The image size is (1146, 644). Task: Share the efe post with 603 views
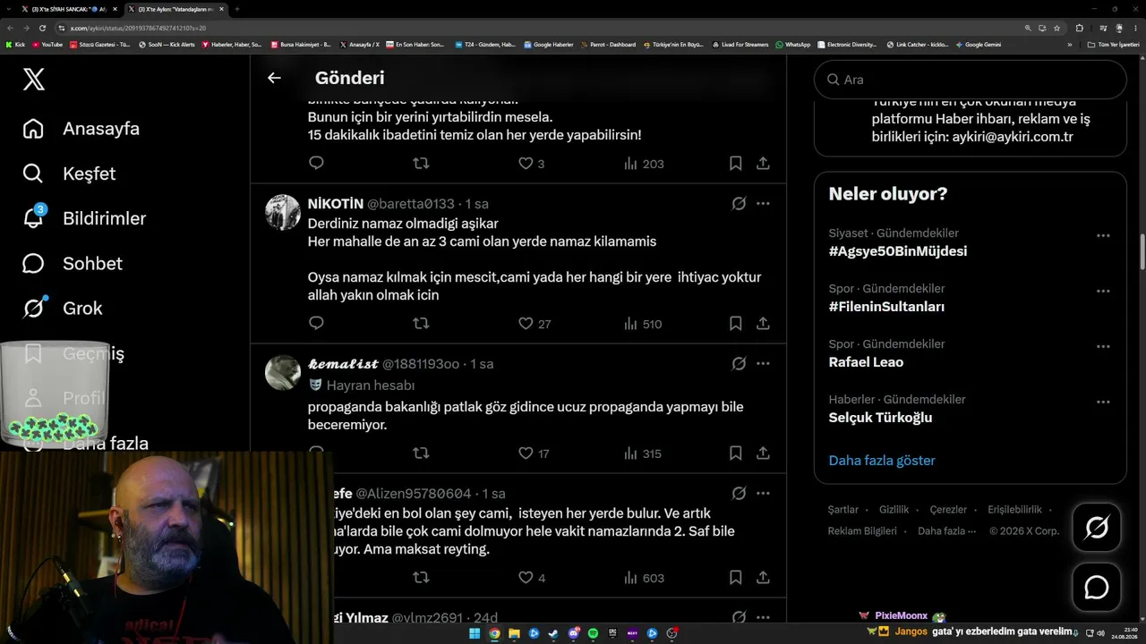[x=763, y=578]
